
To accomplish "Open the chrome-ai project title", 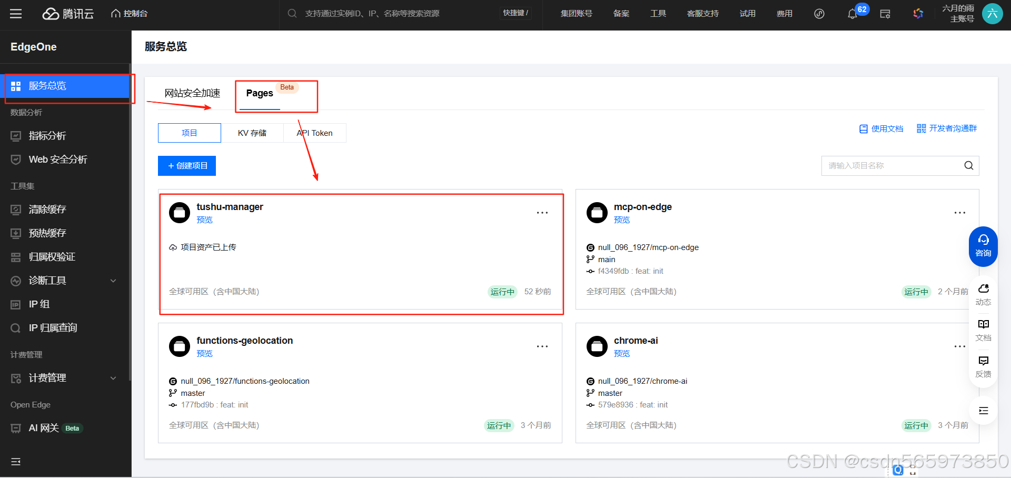I will pyautogui.click(x=636, y=341).
